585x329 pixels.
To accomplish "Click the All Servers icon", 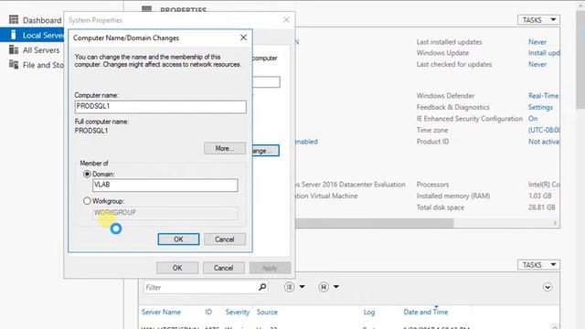I will (14, 49).
